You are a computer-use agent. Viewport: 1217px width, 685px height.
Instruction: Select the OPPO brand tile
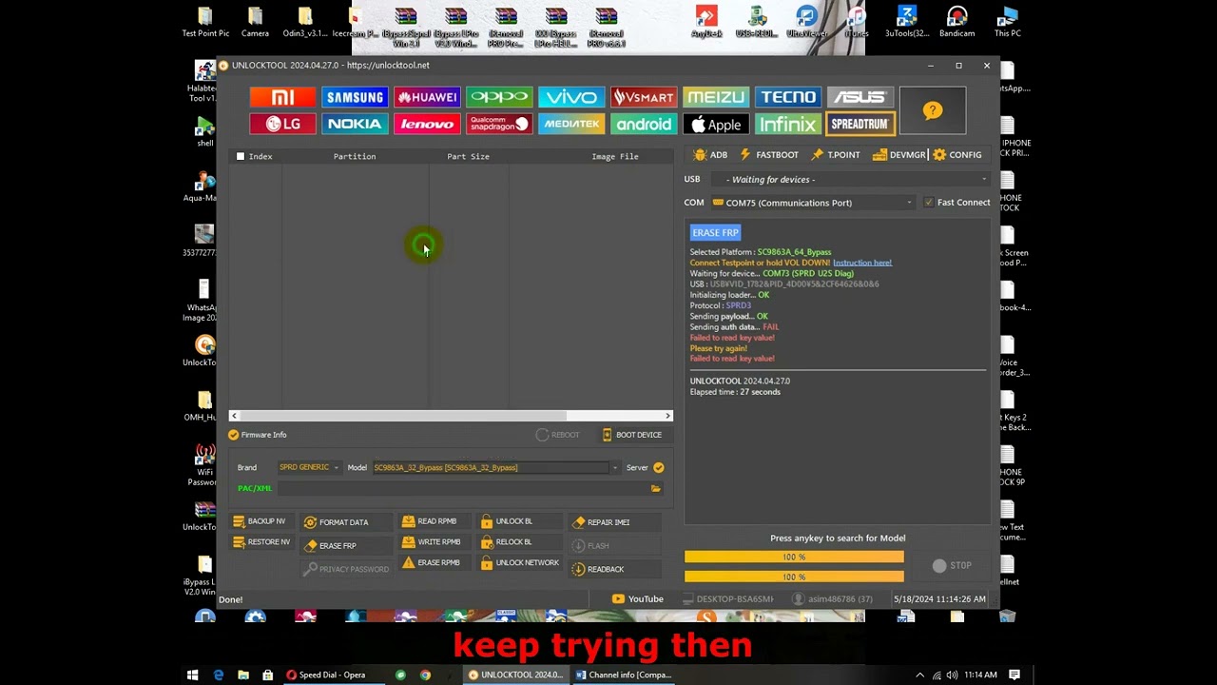click(499, 97)
